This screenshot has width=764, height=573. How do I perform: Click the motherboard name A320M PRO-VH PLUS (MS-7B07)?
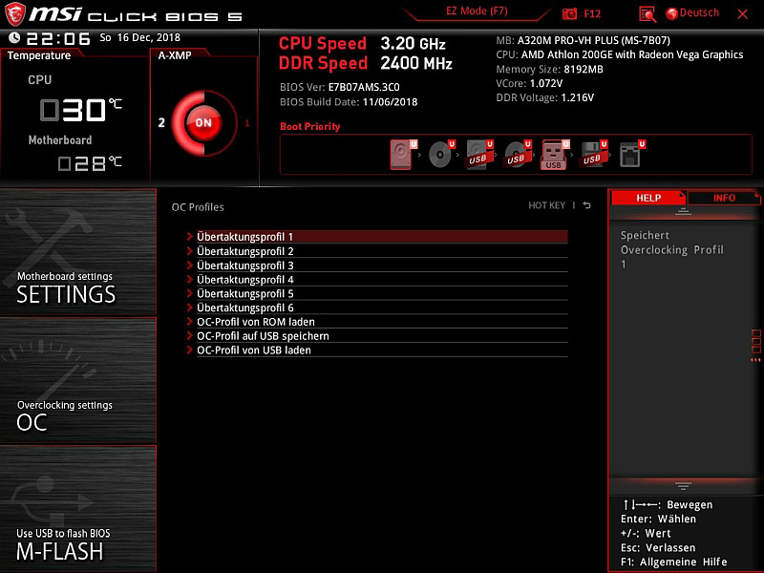[x=593, y=40]
